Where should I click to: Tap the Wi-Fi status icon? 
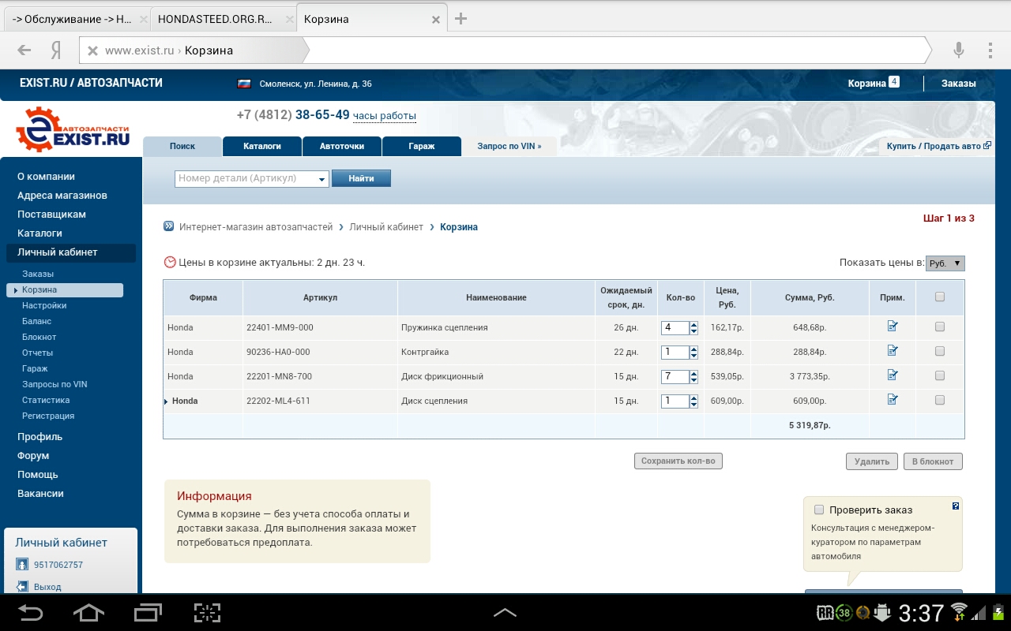959,611
